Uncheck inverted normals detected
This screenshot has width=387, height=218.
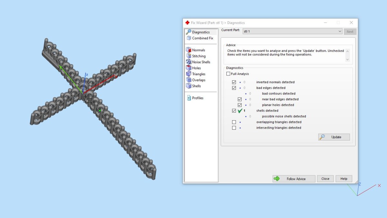pos(234,82)
